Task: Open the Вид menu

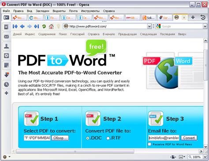Action: point(30,11)
